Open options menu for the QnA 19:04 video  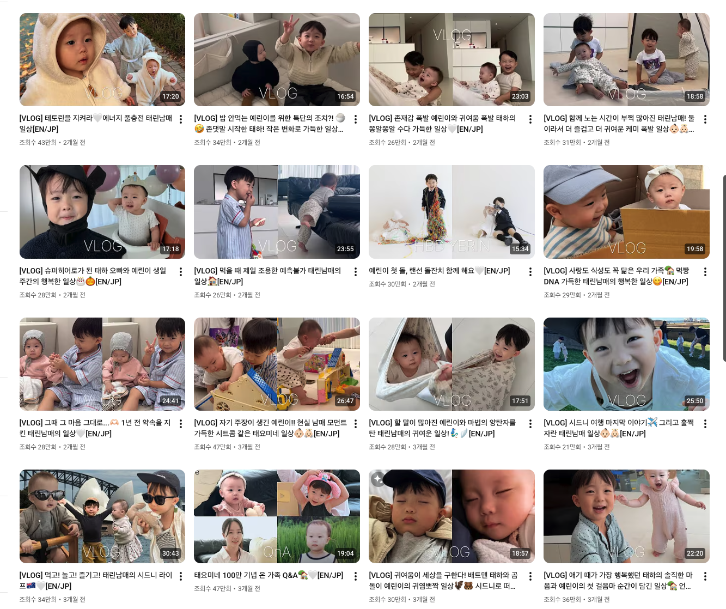pos(356,576)
